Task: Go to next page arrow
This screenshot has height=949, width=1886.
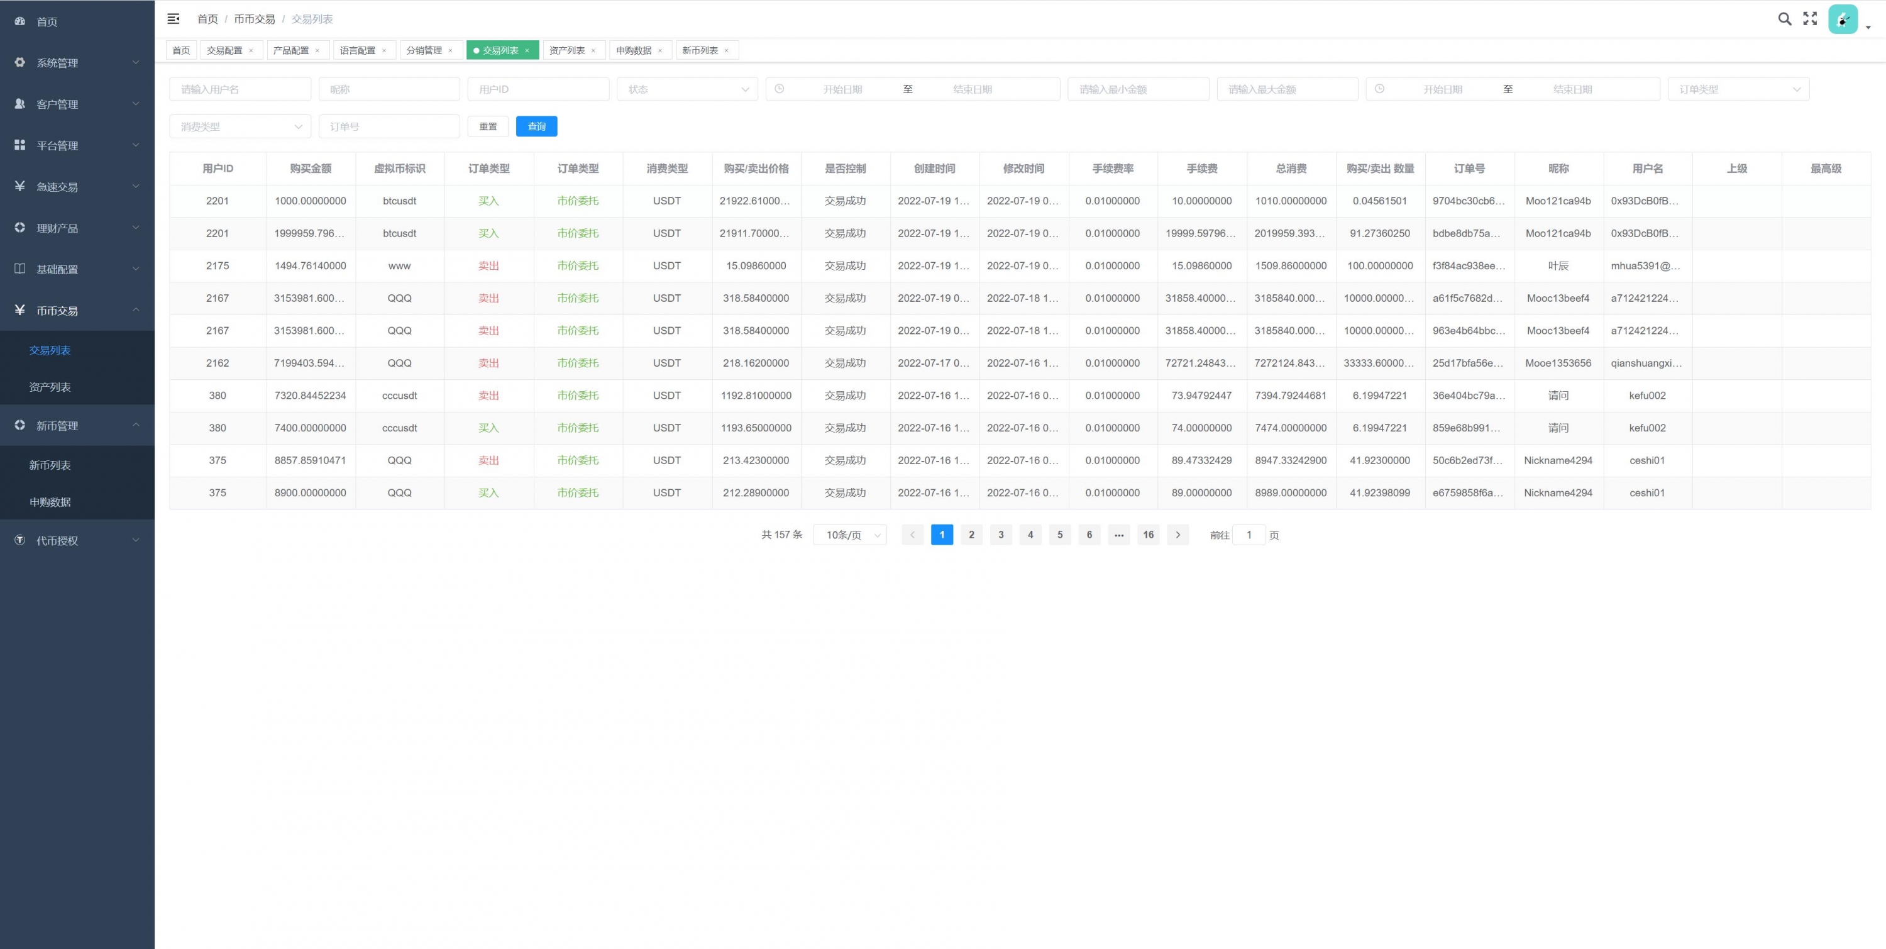Action: tap(1177, 535)
